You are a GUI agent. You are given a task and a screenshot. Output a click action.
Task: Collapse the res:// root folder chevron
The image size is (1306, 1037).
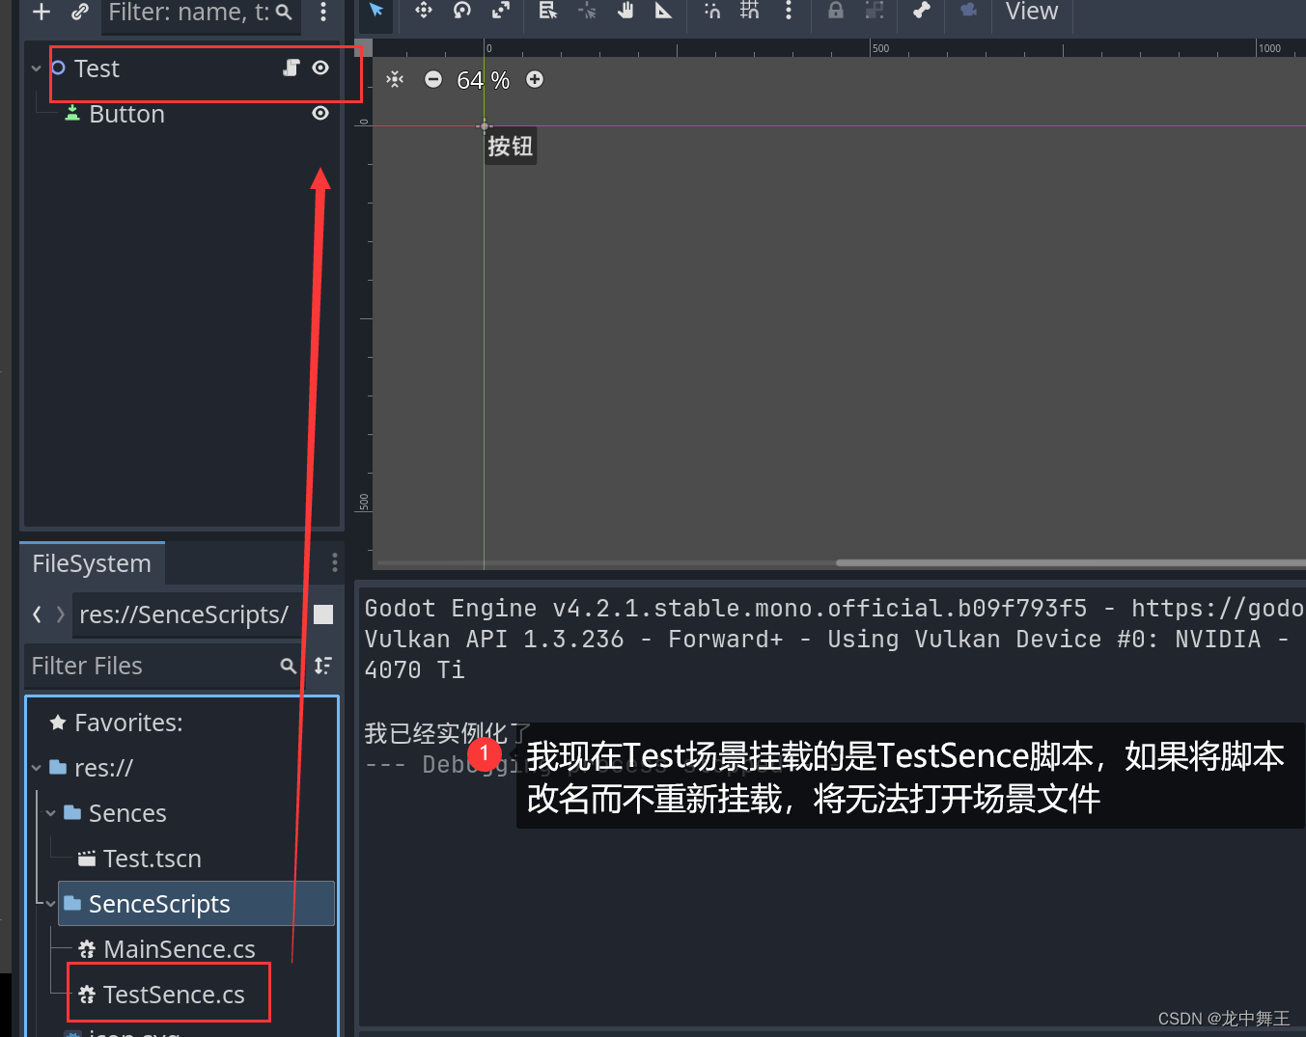[37, 768]
